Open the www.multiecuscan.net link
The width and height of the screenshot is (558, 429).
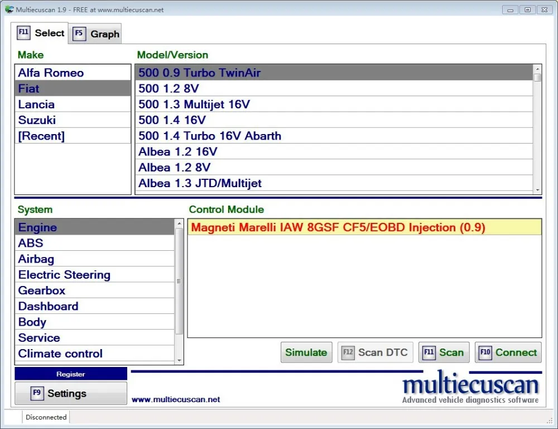(176, 399)
